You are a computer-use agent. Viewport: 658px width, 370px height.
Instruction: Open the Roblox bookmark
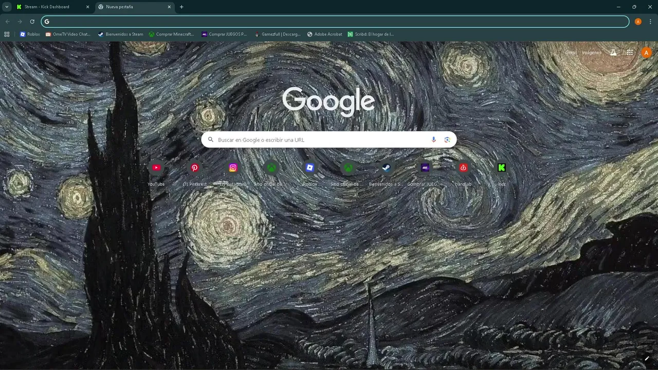[30, 34]
